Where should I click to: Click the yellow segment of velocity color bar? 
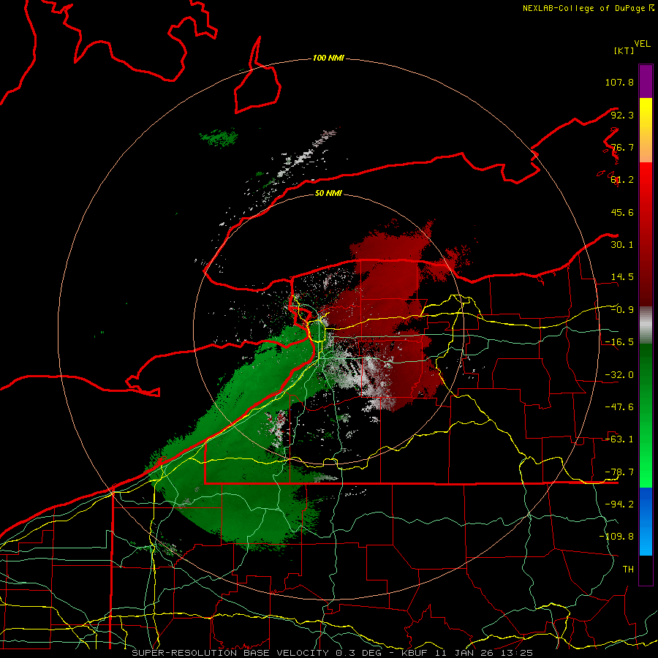pyautogui.click(x=646, y=130)
